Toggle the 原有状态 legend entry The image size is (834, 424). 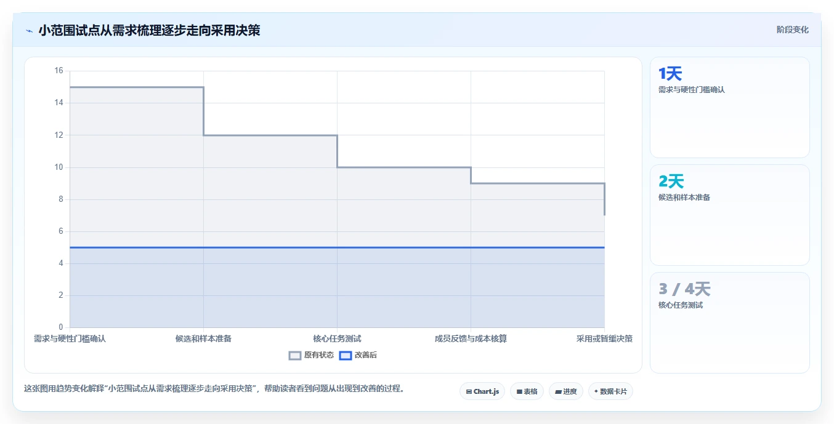tap(311, 355)
